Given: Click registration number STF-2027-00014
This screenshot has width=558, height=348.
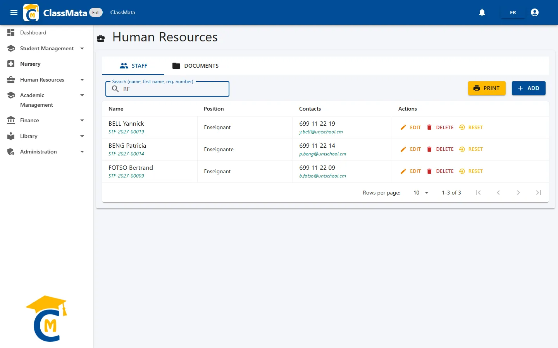Looking at the screenshot, I should tap(126, 154).
